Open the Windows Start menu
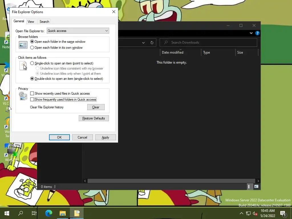Screen dimensions: 292x219 (x=7, y=213)
